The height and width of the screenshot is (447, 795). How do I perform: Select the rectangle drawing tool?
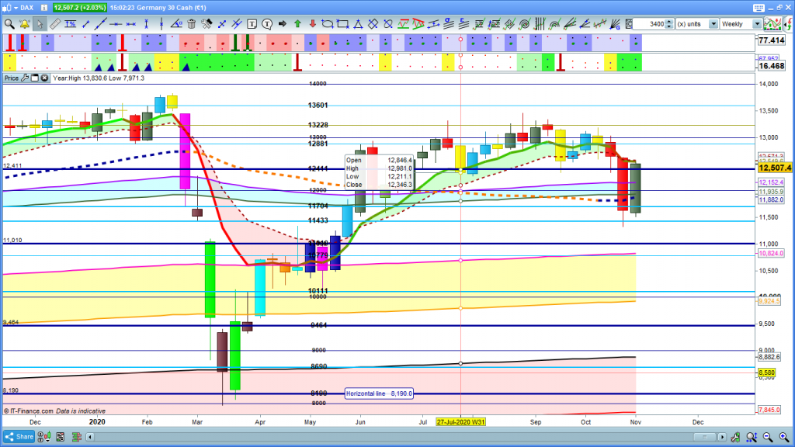click(342, 24)
